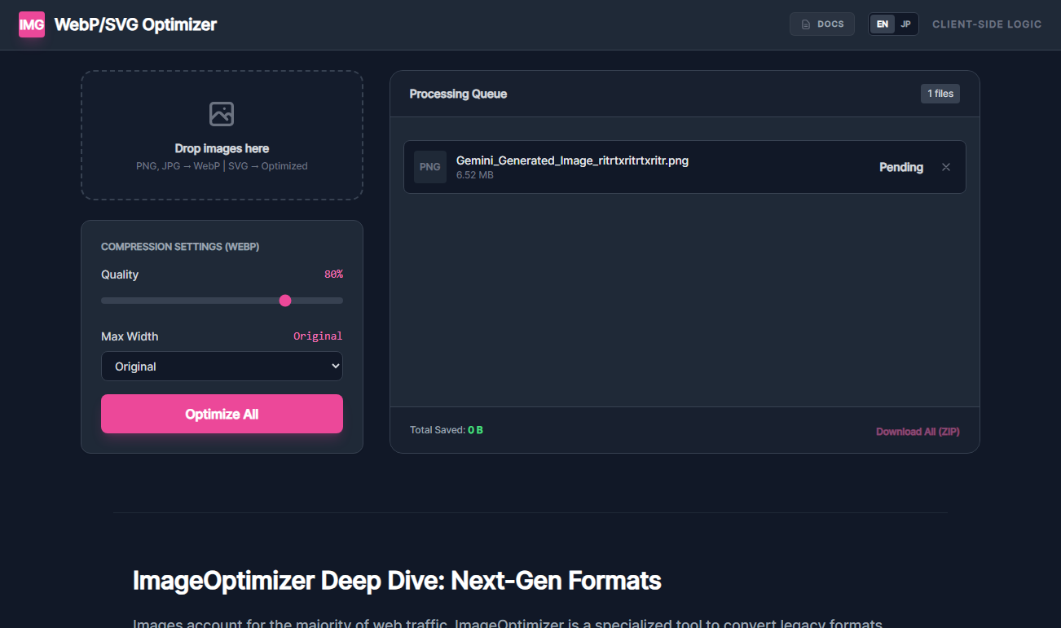Viewport: 1061px width, 628px height.
Task: Open the DOCS page
Action: [821, 24]
